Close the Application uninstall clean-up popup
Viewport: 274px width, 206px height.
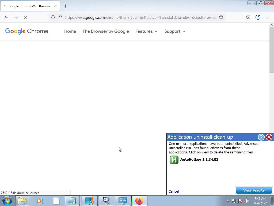click(x=269, y=137)
